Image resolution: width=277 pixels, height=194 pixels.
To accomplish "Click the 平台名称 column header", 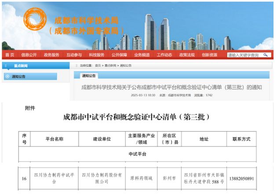I will pyautogui.click(x=55, y=139).
